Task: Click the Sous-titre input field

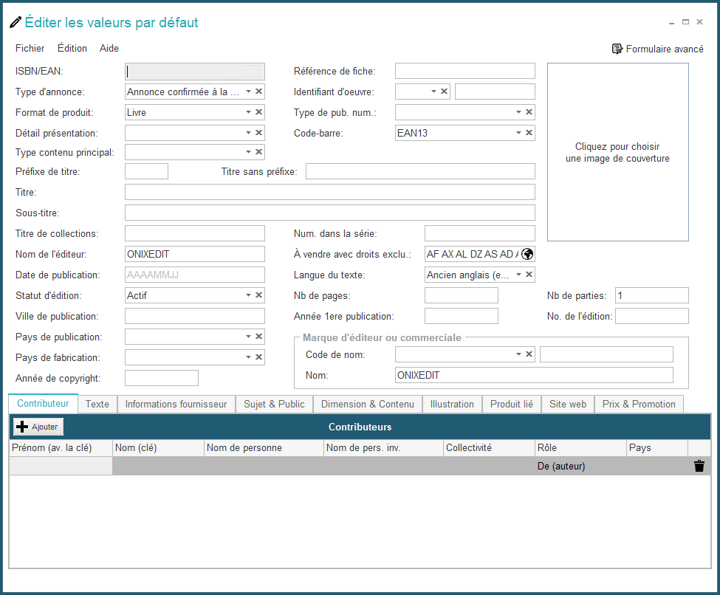Action: (x=329, y=213)
